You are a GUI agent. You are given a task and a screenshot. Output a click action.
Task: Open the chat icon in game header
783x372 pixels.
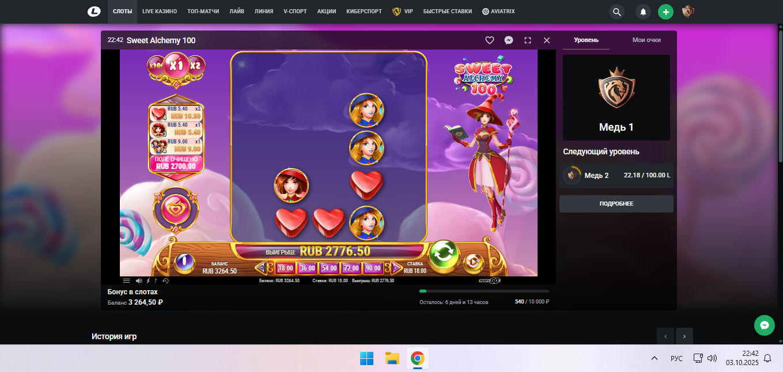click(509, 40)
